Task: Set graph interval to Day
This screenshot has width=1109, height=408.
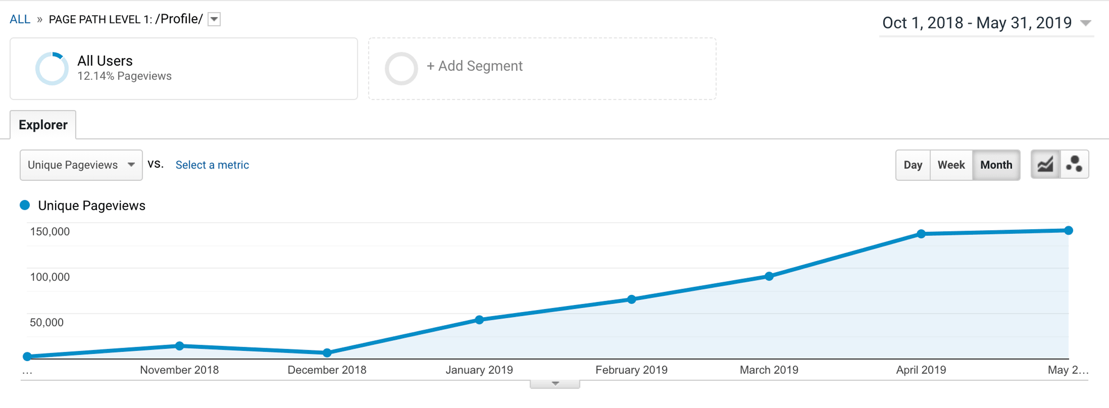Action: pyautogui.click(x=912, y=165)
